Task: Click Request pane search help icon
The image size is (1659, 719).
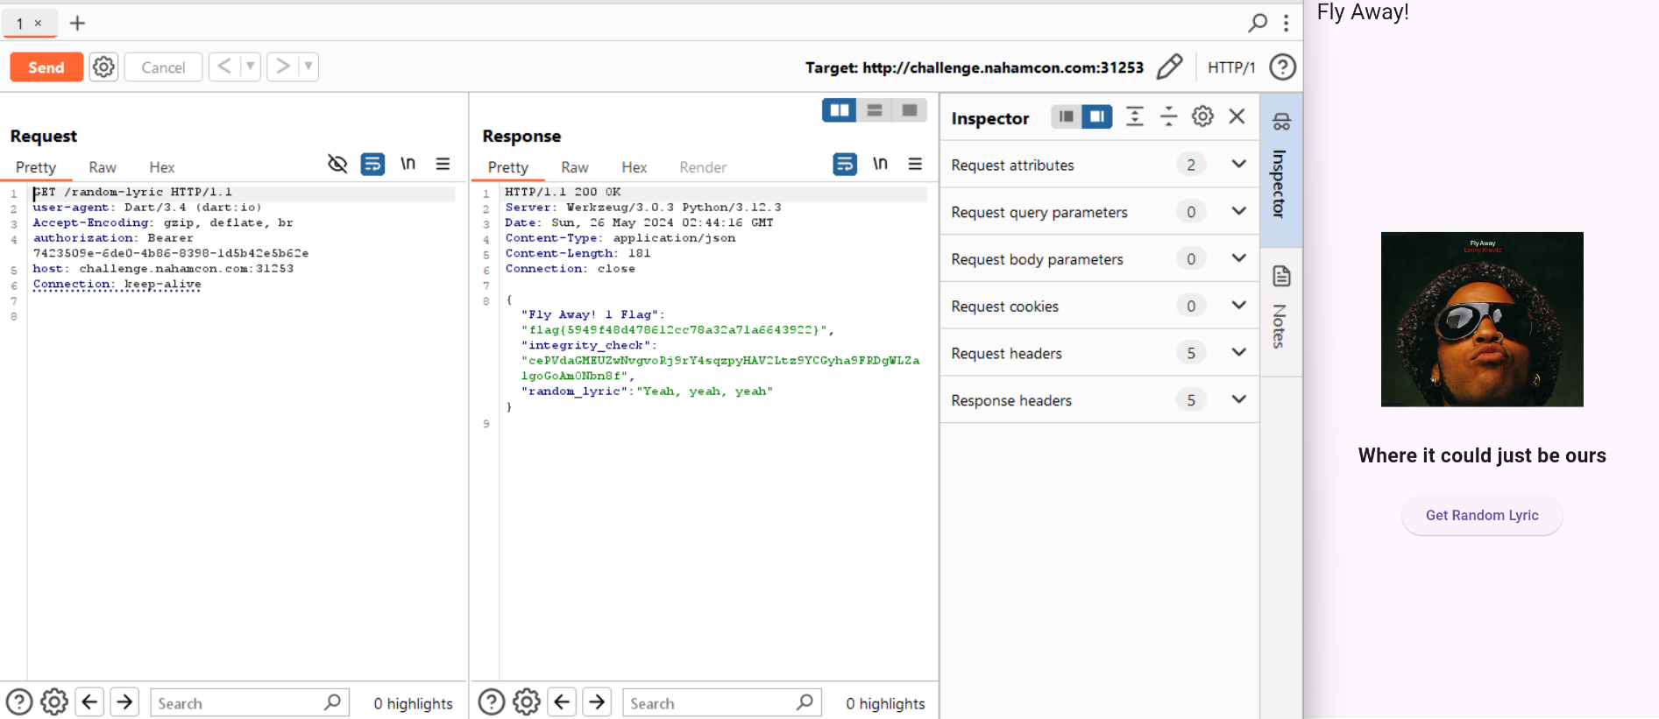Action: [19, 702]
